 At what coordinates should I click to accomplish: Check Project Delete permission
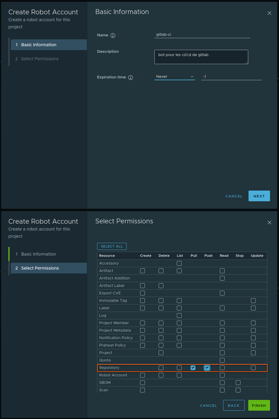point(161,353)
